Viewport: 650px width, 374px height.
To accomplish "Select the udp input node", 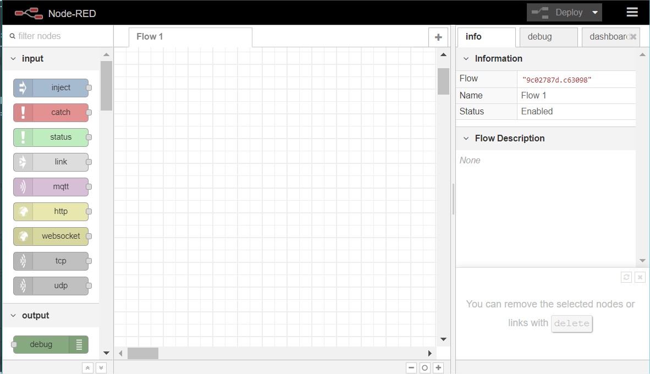I will click(x=51, y=285).
